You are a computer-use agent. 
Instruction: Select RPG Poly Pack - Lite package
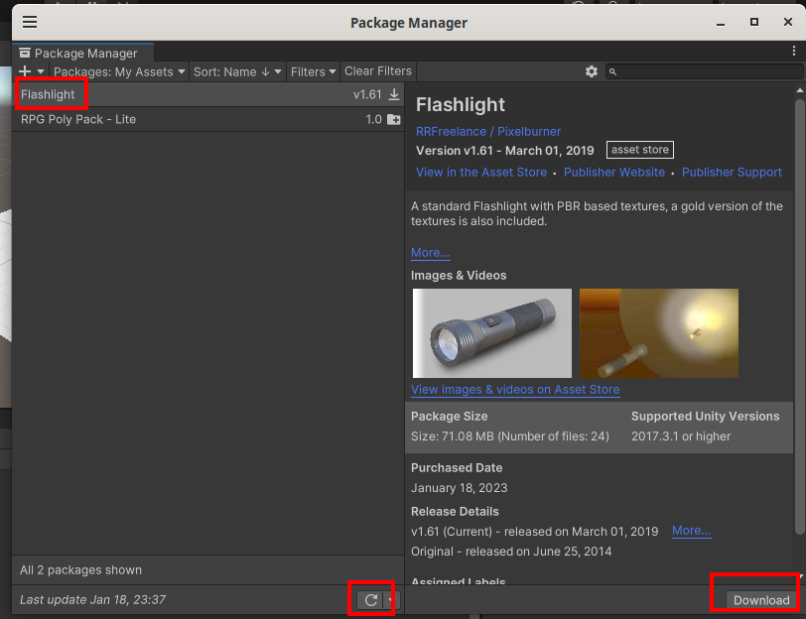point(78,119)
